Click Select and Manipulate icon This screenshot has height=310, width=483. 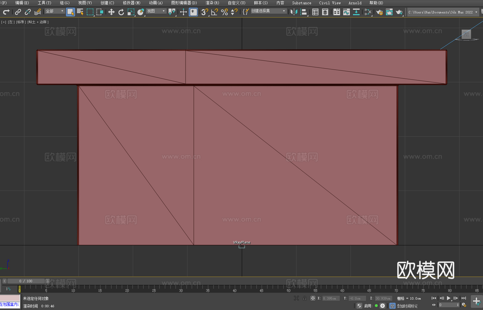point(183,12)
